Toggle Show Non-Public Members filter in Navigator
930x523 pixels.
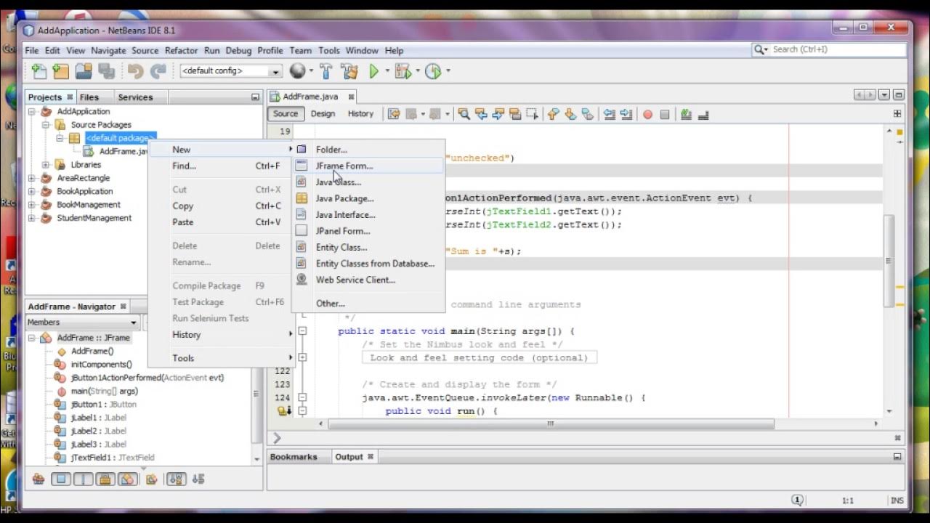pyautogui.click(x=105, y=479)
